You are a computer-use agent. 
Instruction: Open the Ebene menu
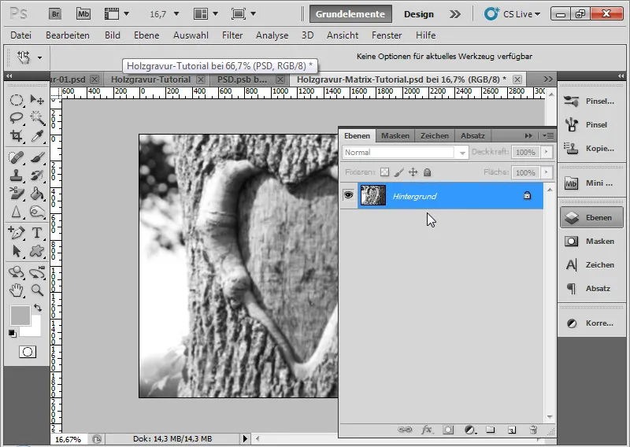(146, 35)
